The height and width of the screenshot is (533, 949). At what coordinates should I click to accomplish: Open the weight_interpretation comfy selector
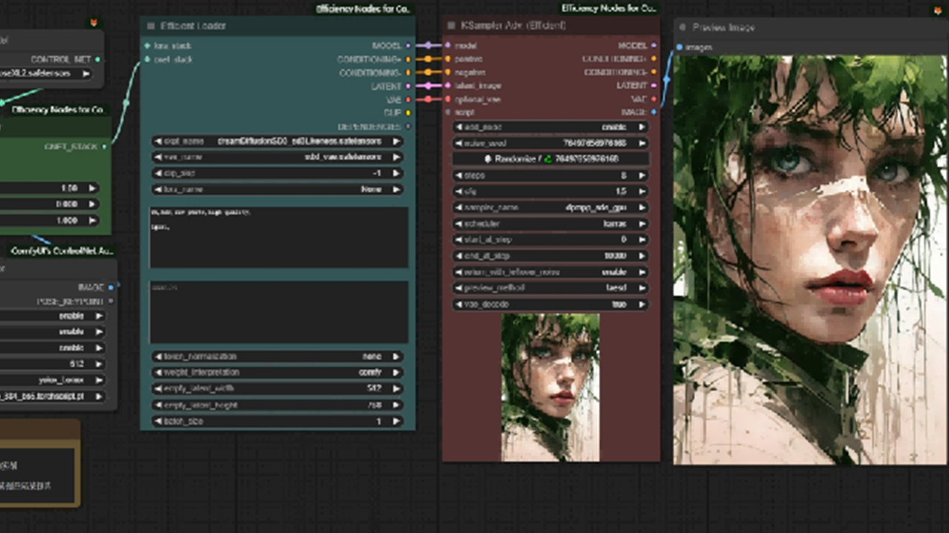point(277,372)
